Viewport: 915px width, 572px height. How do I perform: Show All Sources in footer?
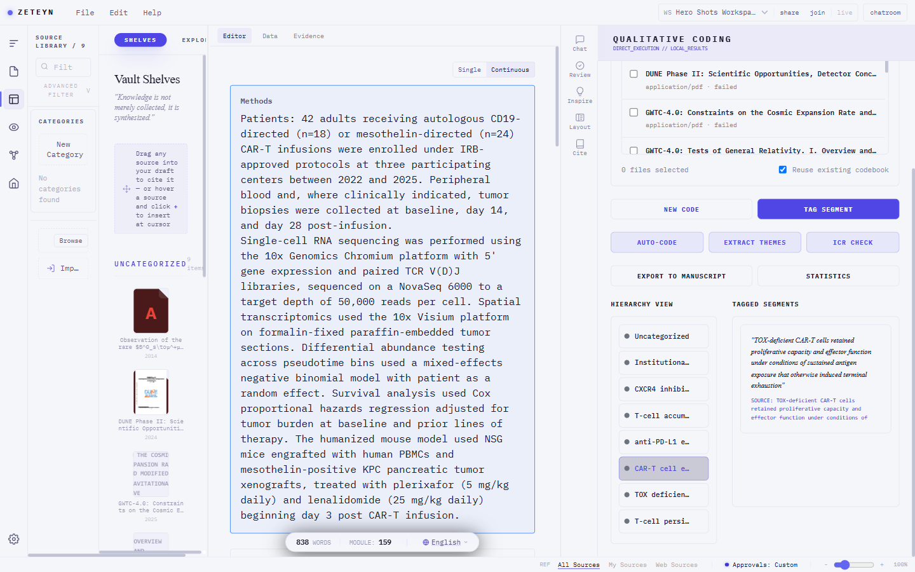click(x=579, y=564)
